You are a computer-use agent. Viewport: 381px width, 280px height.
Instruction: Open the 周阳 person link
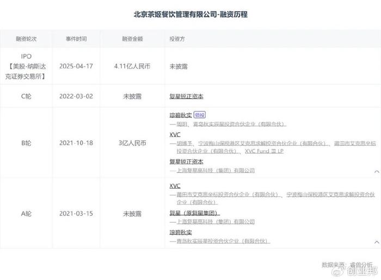pyautogui.click(x=182, y=124)
